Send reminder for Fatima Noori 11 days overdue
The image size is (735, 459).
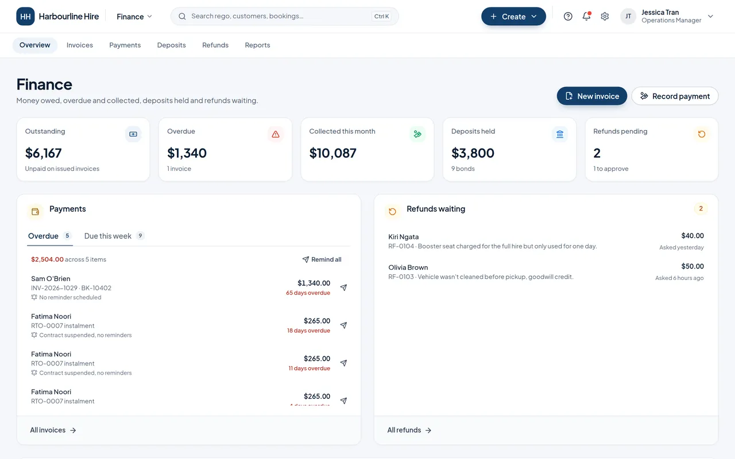(x=343, y=363)
